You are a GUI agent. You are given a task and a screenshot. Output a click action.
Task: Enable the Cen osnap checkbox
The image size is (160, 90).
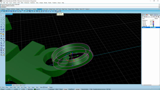pyautogui.click(x=17, y=87)
